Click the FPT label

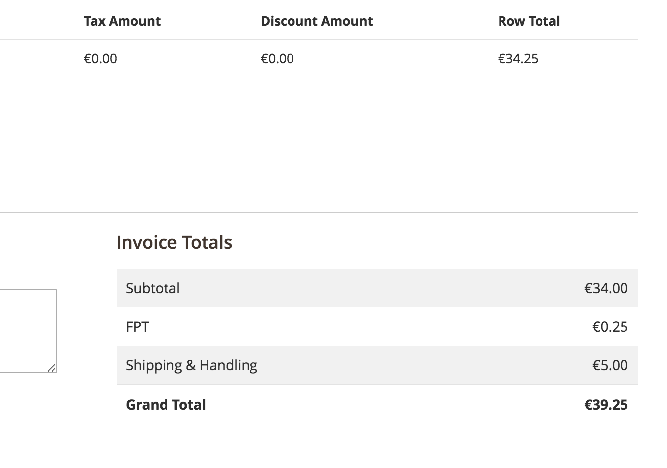click(137, 327)
